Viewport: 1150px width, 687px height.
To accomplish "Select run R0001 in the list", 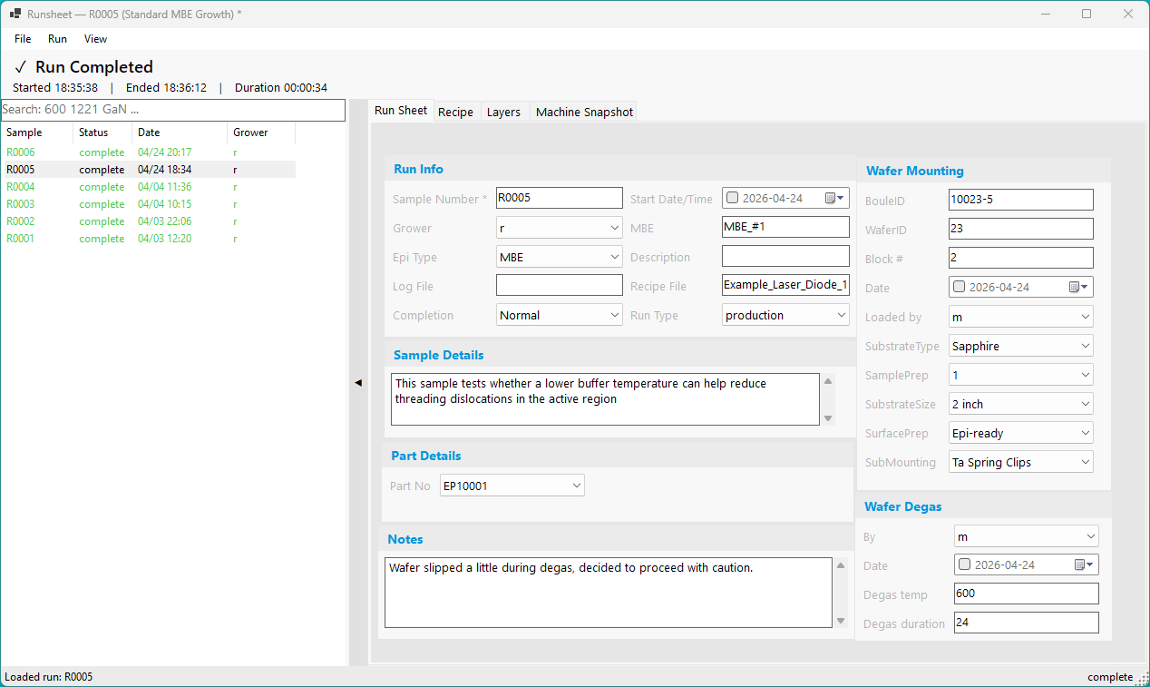I will pos(148,239).
